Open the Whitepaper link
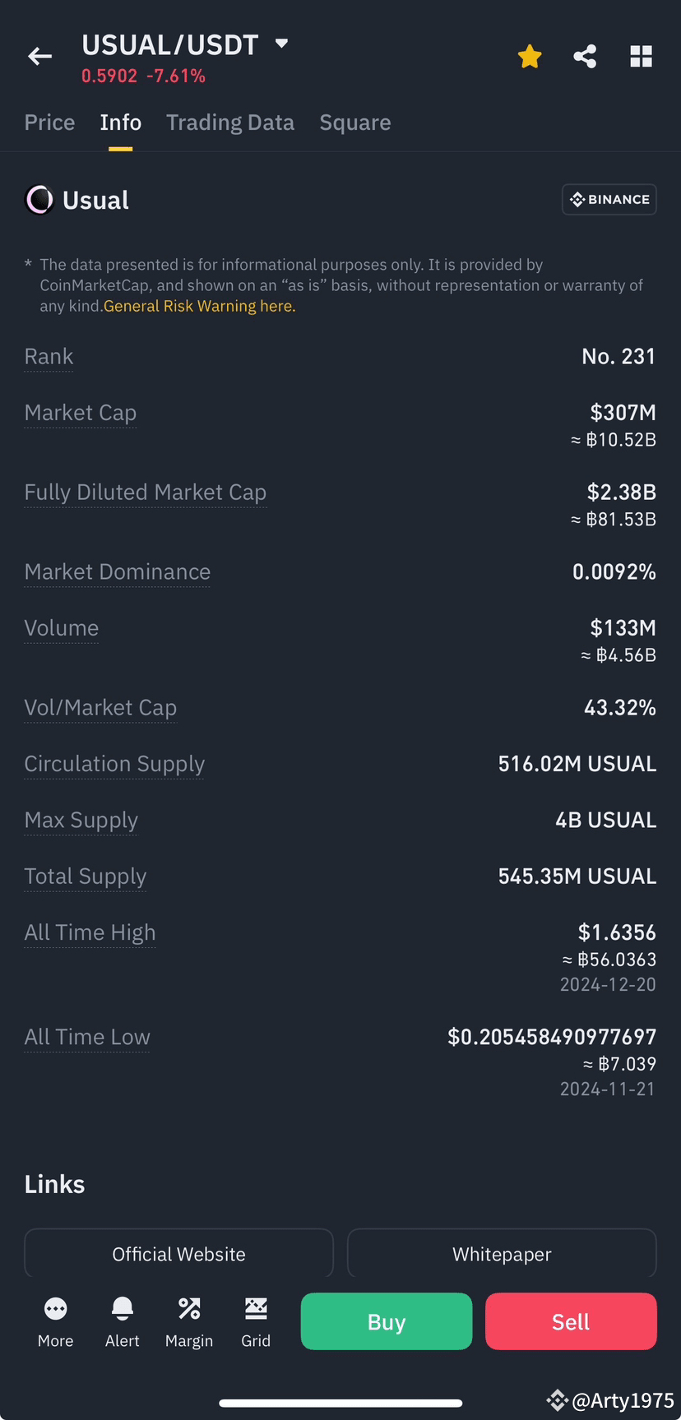681x1420 pixels. [502, 1254]
